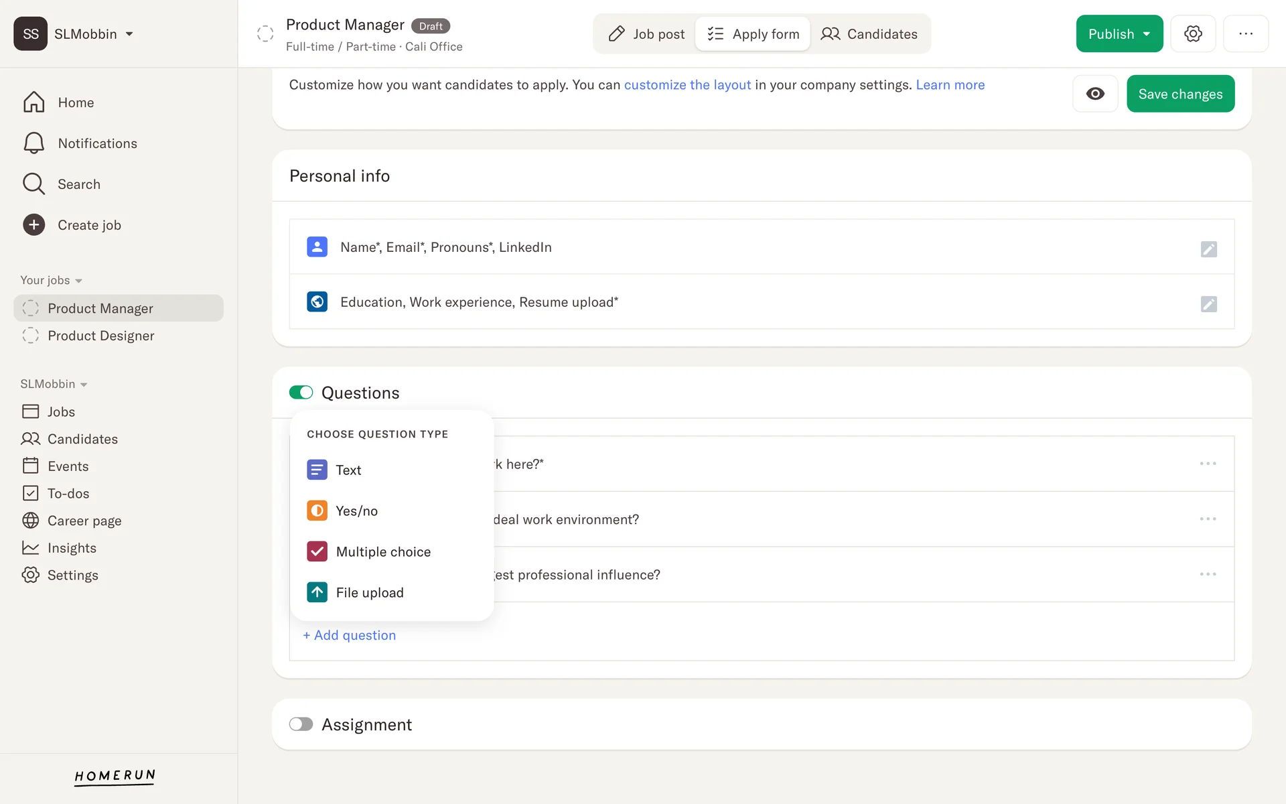
Task: Open Notifications bell in sidebar
Action: pos(34,143)
